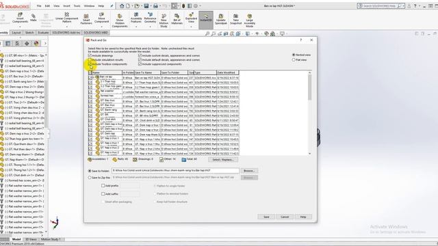Open Bill of Materials tool
The width and height of the screenshot is (438, 246).
coord(177,19)
